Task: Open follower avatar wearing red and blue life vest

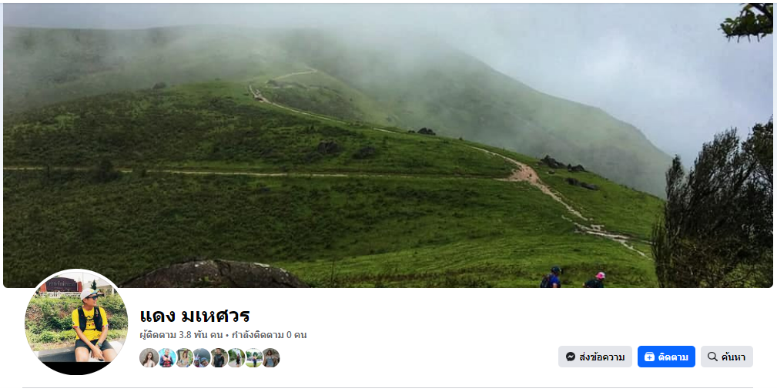Action: 167,358
